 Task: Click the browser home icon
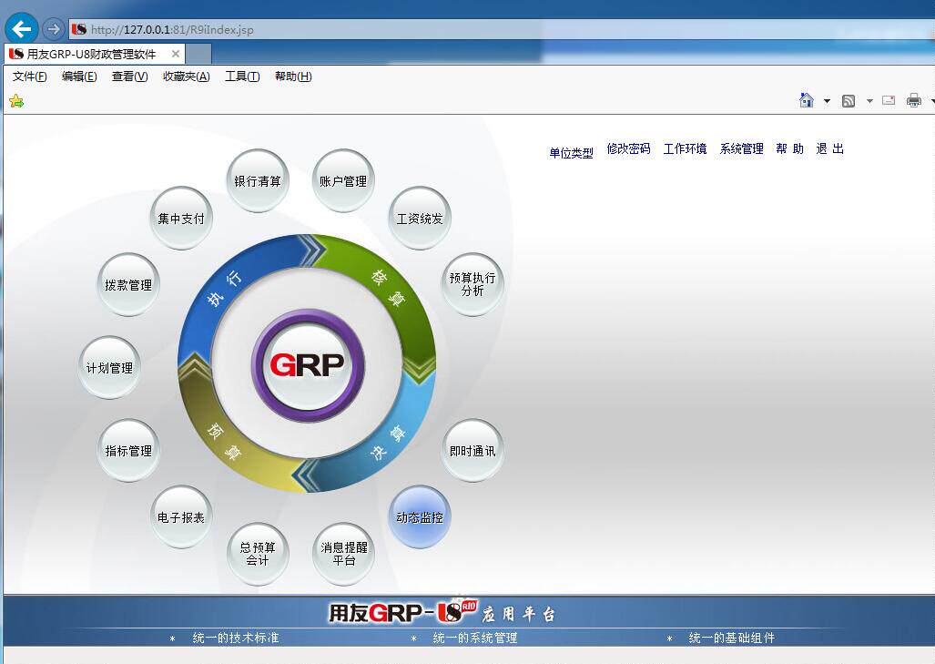tap(807, 100)
